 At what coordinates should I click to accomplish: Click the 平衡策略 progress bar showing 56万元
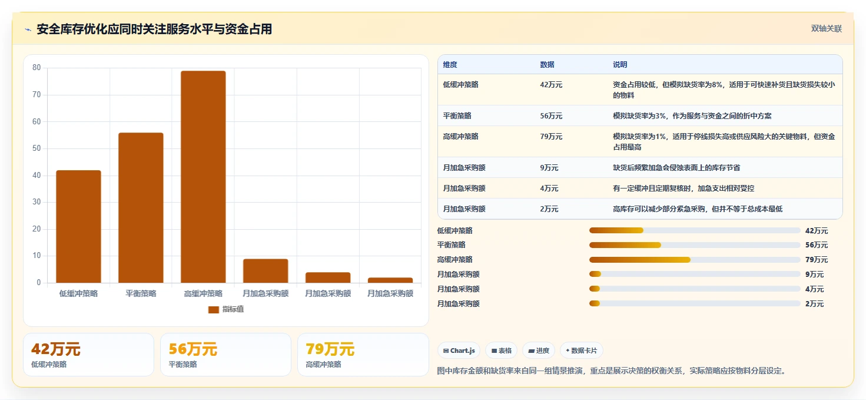pyautogui.click(x=695, y=244)
